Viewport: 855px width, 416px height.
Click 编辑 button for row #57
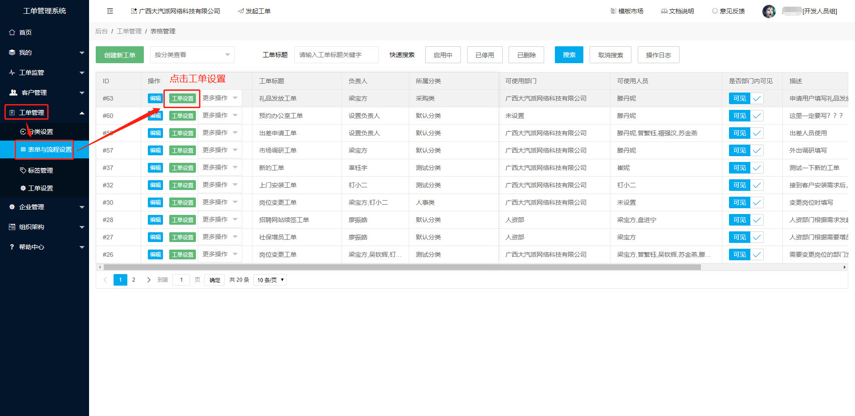[x=155, y=150]
